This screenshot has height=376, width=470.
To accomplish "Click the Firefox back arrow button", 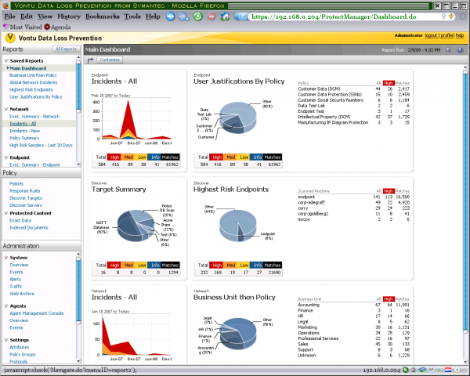I will pos(170,16).
